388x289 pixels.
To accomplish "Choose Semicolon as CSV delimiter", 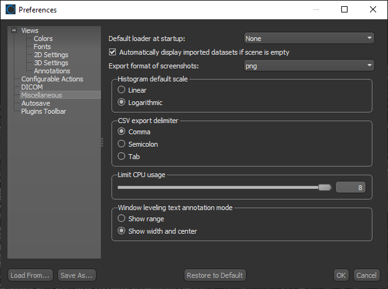I will (x=121, y=144).
